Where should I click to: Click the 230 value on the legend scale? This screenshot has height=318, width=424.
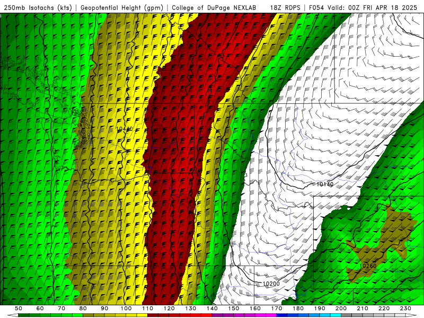[x=406, y=308]
